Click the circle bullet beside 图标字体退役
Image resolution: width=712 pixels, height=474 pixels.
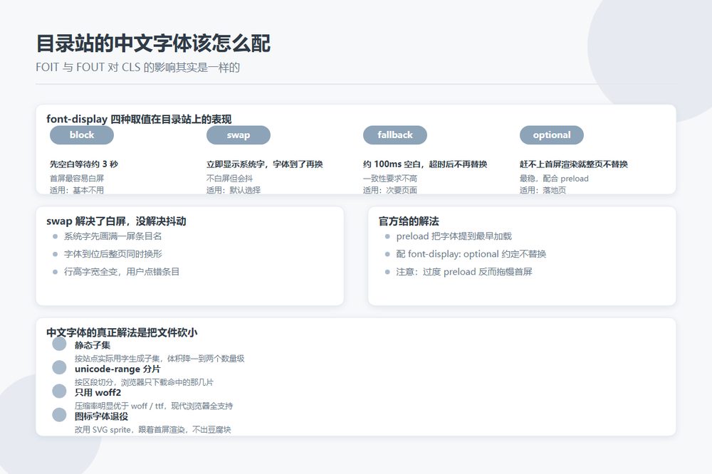click(59, 414)
